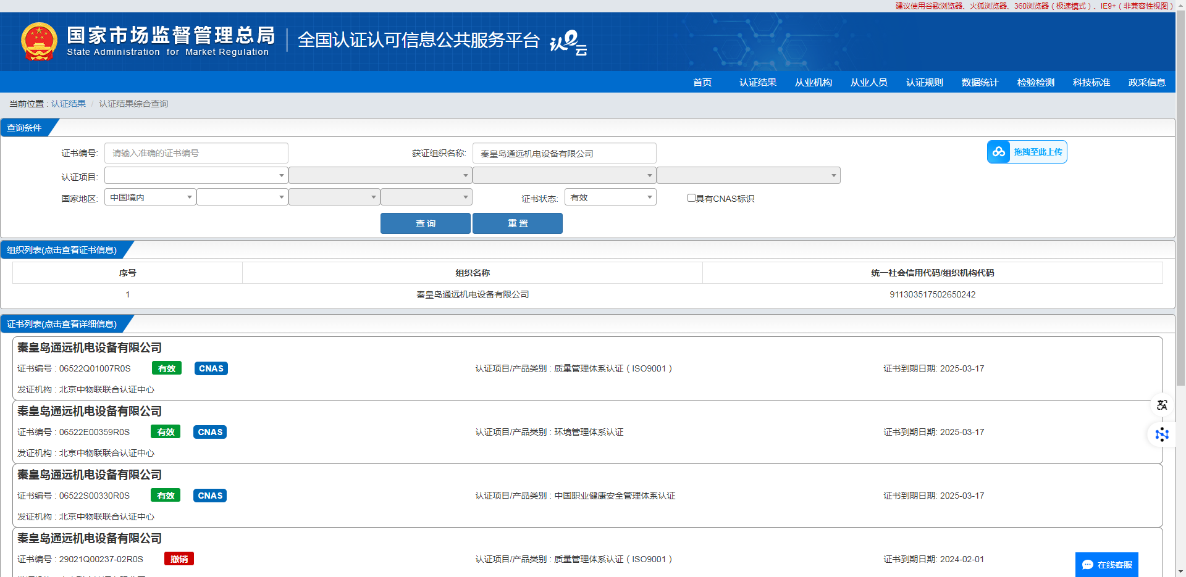Image resolution: width=1186 pixels, height=577 pixels.
Task: Click CNAS badge for certificate 06522E00359R0S
Action: coord(210,432)
